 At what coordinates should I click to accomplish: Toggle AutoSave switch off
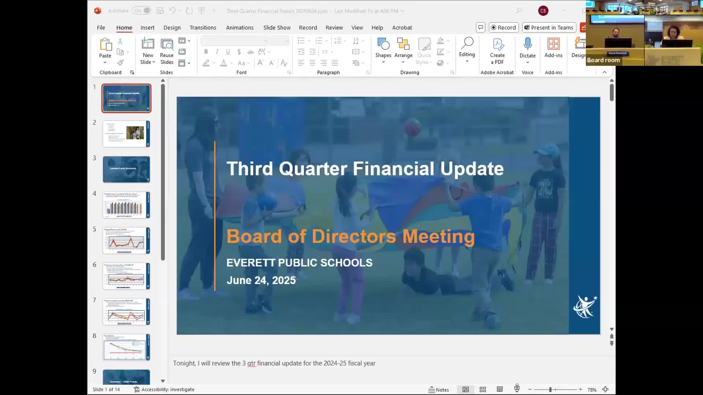(141, 11)
